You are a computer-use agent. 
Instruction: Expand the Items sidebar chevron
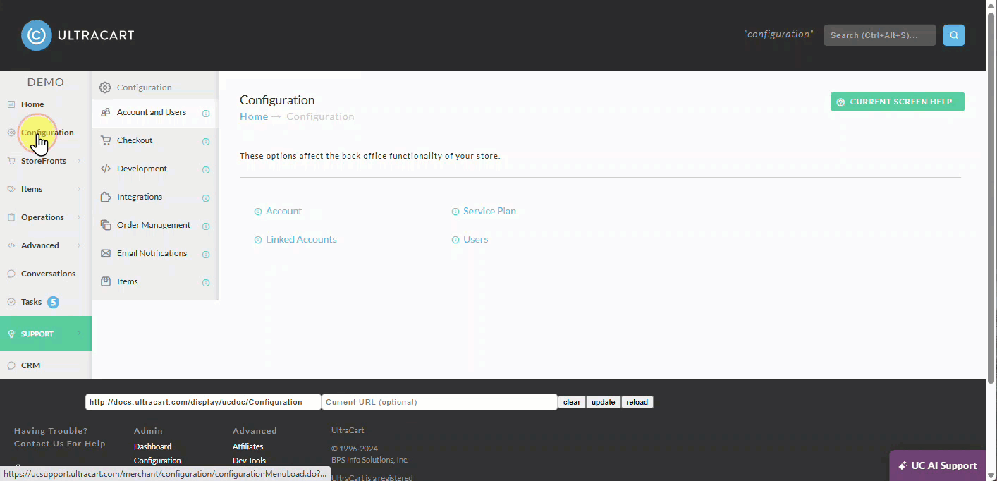(x=79, y=189)
